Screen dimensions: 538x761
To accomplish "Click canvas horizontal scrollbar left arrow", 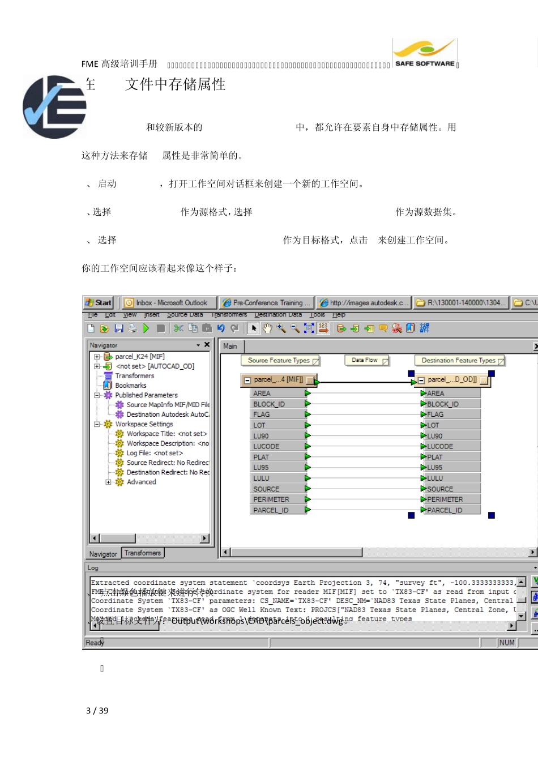I will click(x=226, y=552).
